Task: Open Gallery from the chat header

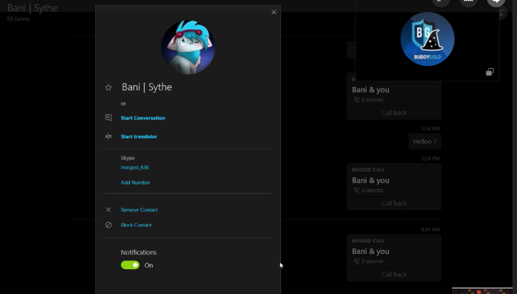Action: pos(18,19)
